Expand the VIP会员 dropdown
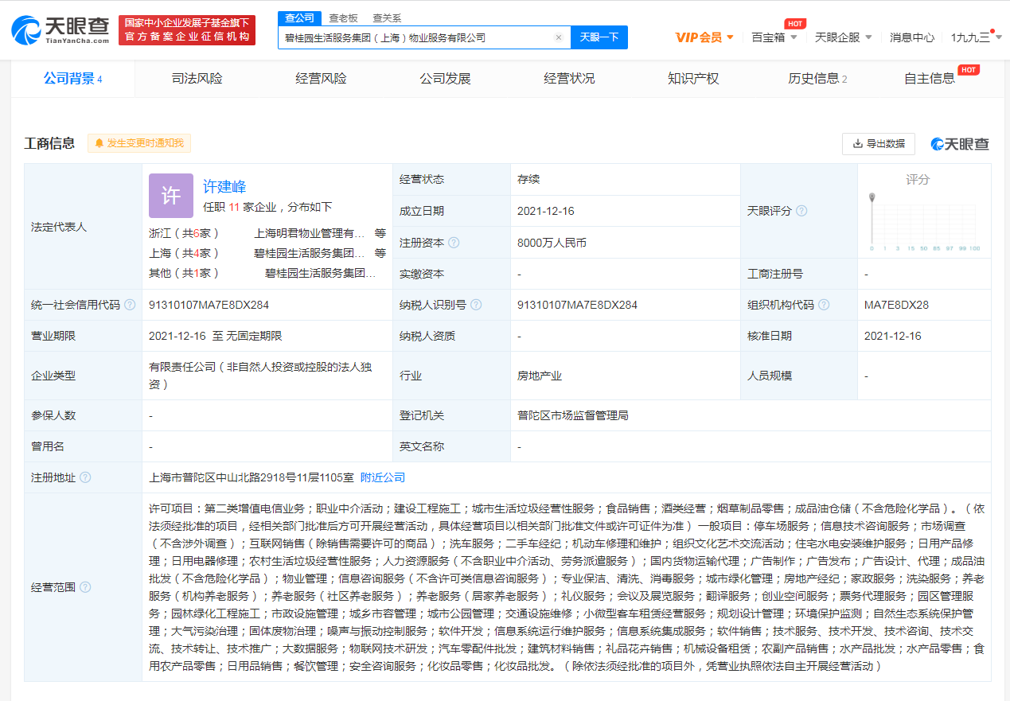1010x701 pixels. point(704,37)
